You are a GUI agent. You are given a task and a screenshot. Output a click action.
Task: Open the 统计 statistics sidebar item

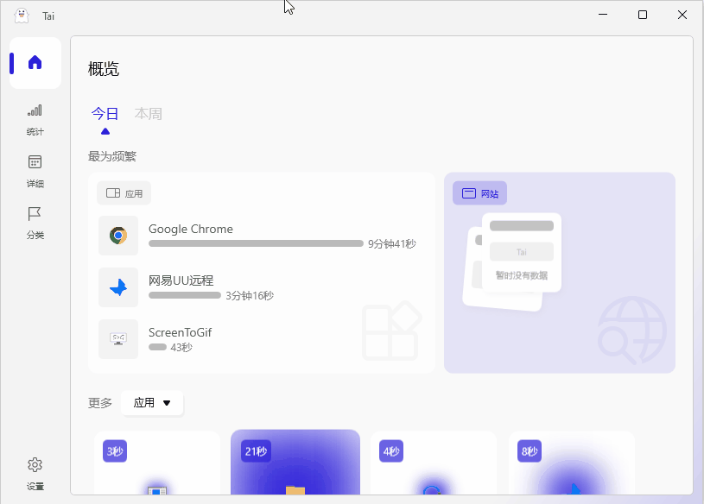pyautogui.click(x=35, y=120)
